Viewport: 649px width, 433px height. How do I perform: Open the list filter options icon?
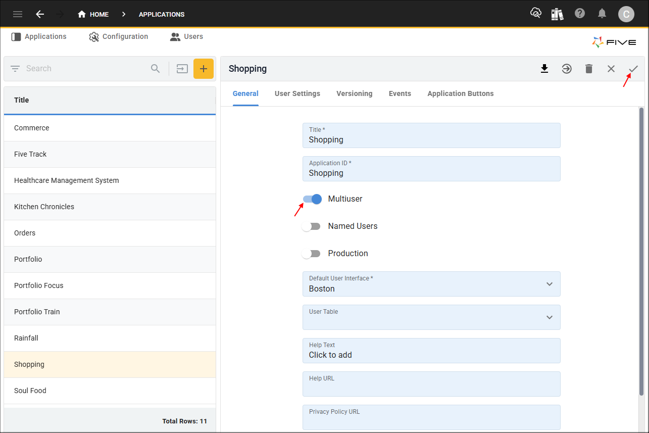point(15,69)
